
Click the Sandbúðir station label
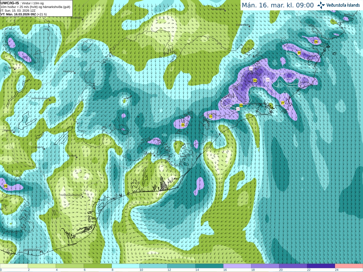coord(76,18)
